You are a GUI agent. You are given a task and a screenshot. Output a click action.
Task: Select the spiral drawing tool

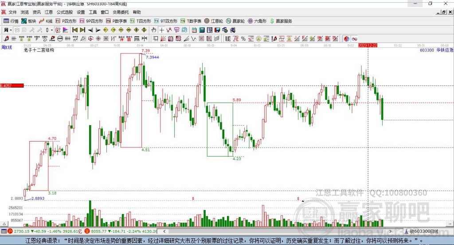[45, 39]
